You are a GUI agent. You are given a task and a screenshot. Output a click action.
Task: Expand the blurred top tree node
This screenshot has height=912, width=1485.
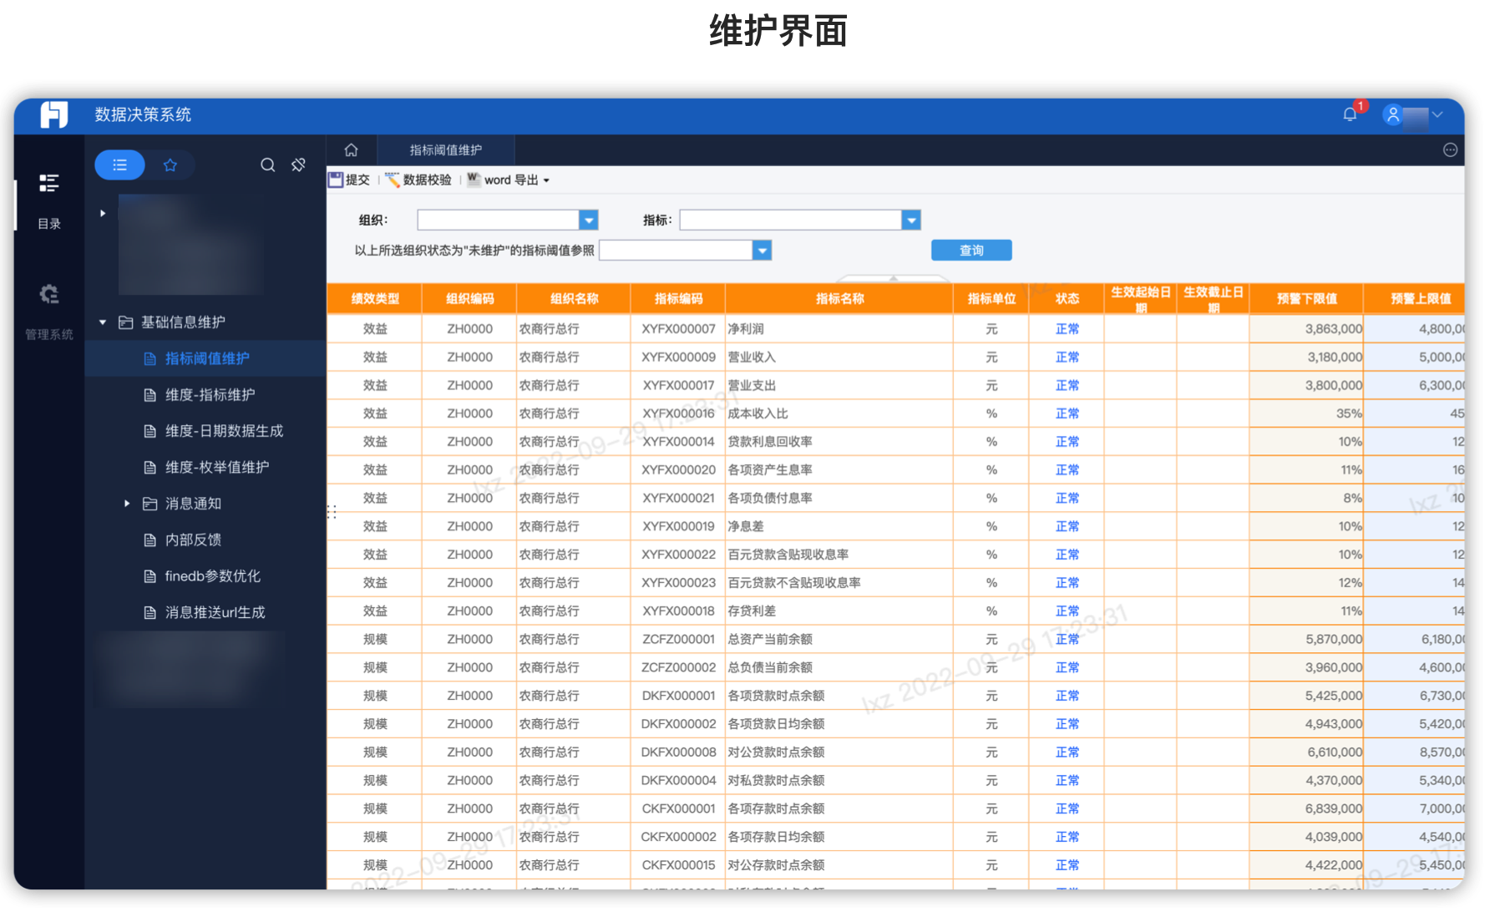pyautogui.click(x=103, y=214)
